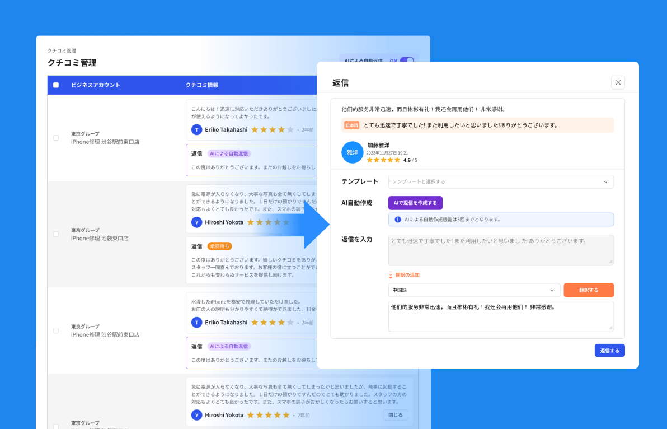Click the orange 翻訳の追加 arrow icon
The image size is (667, 429).
point(391,275)
